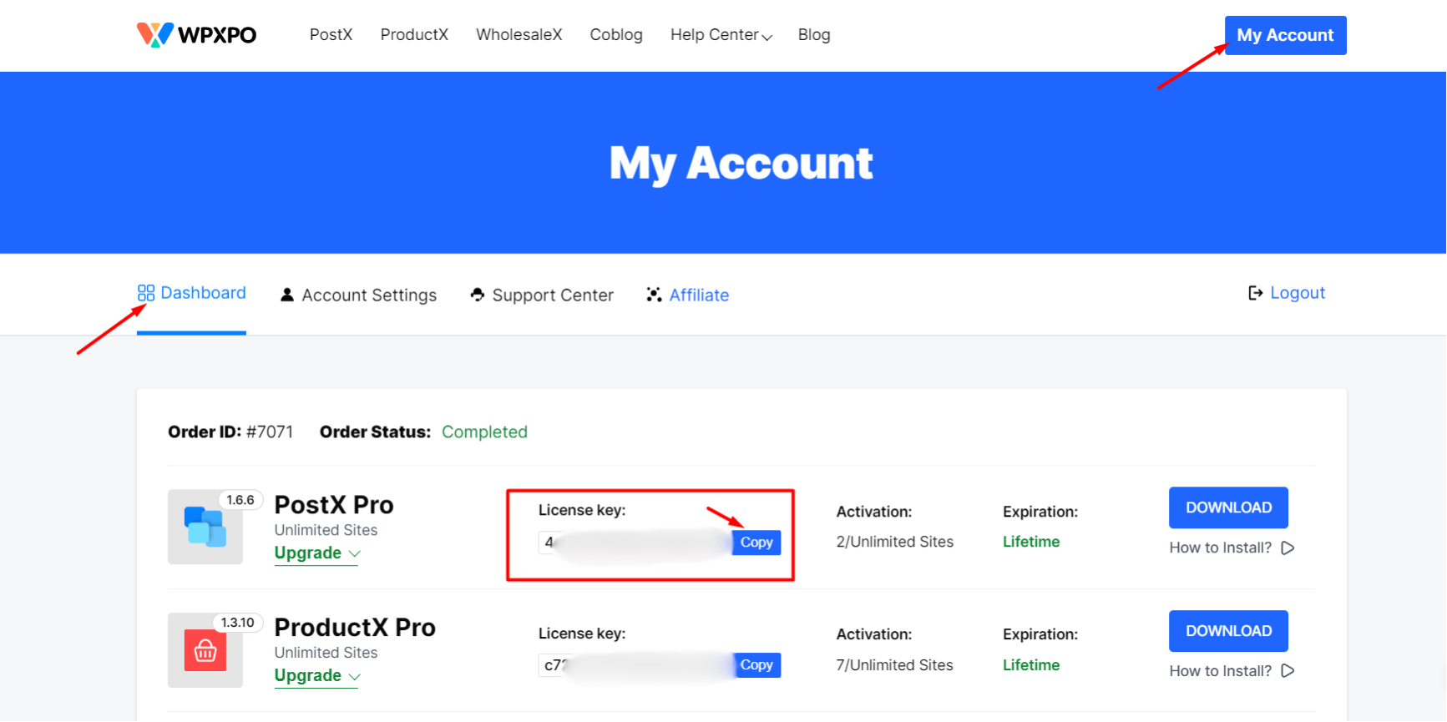Open the ProductX menu item

tap(414, 35)
